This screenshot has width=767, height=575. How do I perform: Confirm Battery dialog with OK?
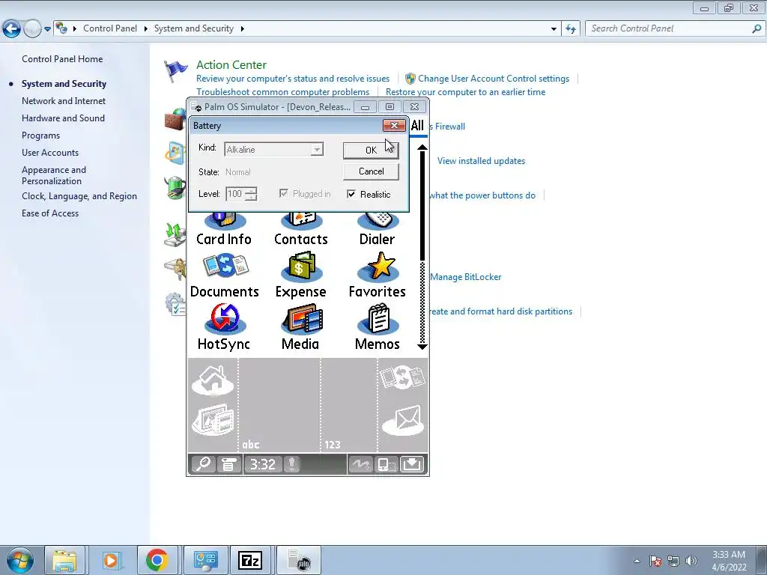coord(371,150)
